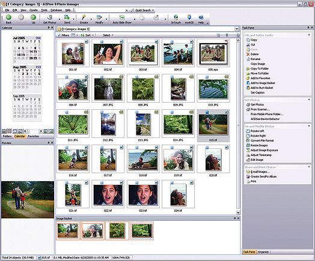Viewport: 315px width, 261px height.
Task: Switch to the Favorites tab
Action: coord(33,136)
